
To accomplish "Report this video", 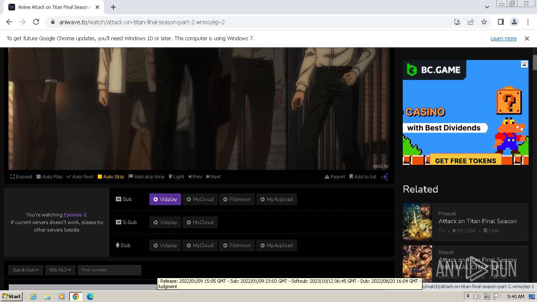I will point(335,177).
